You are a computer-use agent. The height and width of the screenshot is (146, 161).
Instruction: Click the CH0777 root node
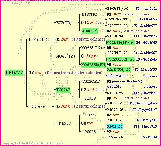coord(14,73)
